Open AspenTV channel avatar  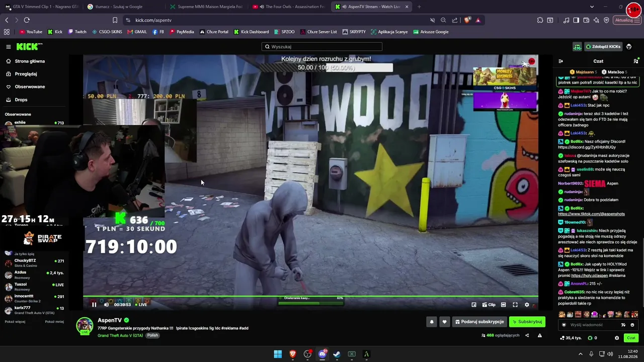point(85,325)
